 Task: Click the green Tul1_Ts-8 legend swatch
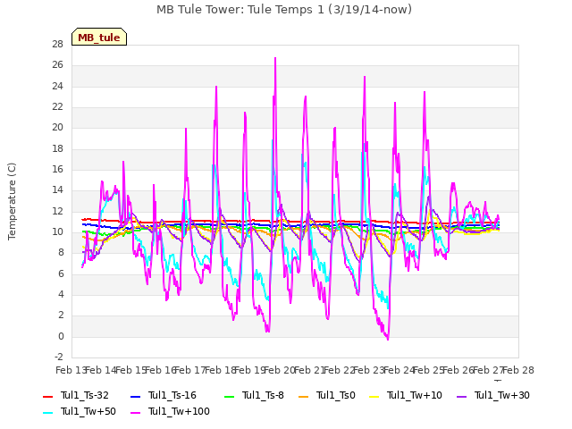[x=229, y=397]
